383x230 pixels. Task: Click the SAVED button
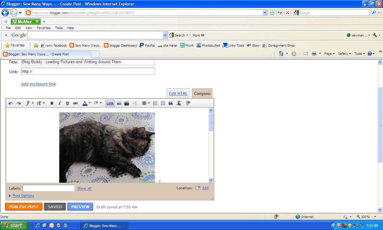(55, 207)
